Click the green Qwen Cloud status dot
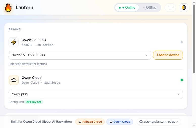The image size is (196, 128). tap(182, 80)
